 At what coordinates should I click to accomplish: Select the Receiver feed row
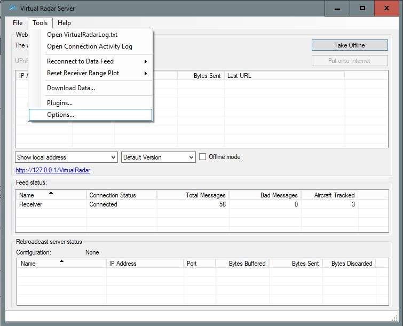click(202, 204)
